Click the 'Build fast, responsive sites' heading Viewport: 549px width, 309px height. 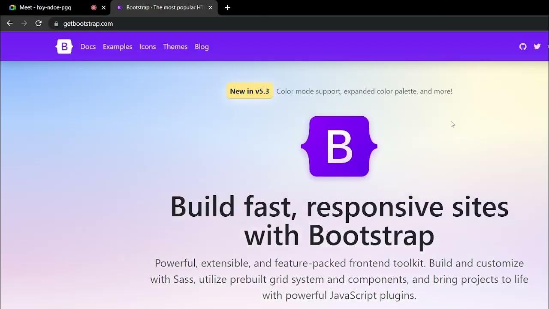point(339,221)
